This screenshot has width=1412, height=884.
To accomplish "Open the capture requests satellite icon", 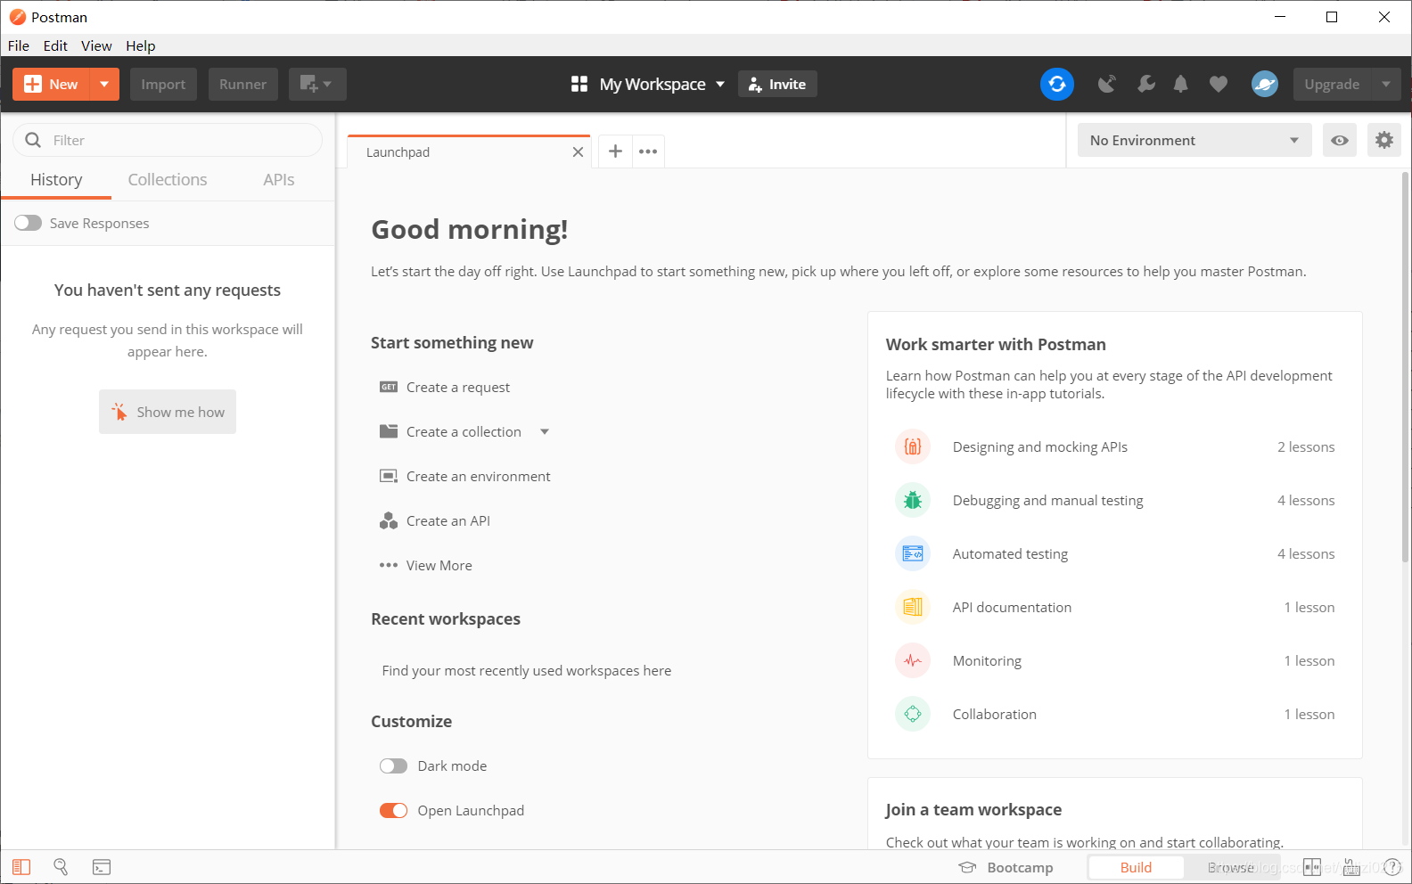I will [x=1107, y=84].
